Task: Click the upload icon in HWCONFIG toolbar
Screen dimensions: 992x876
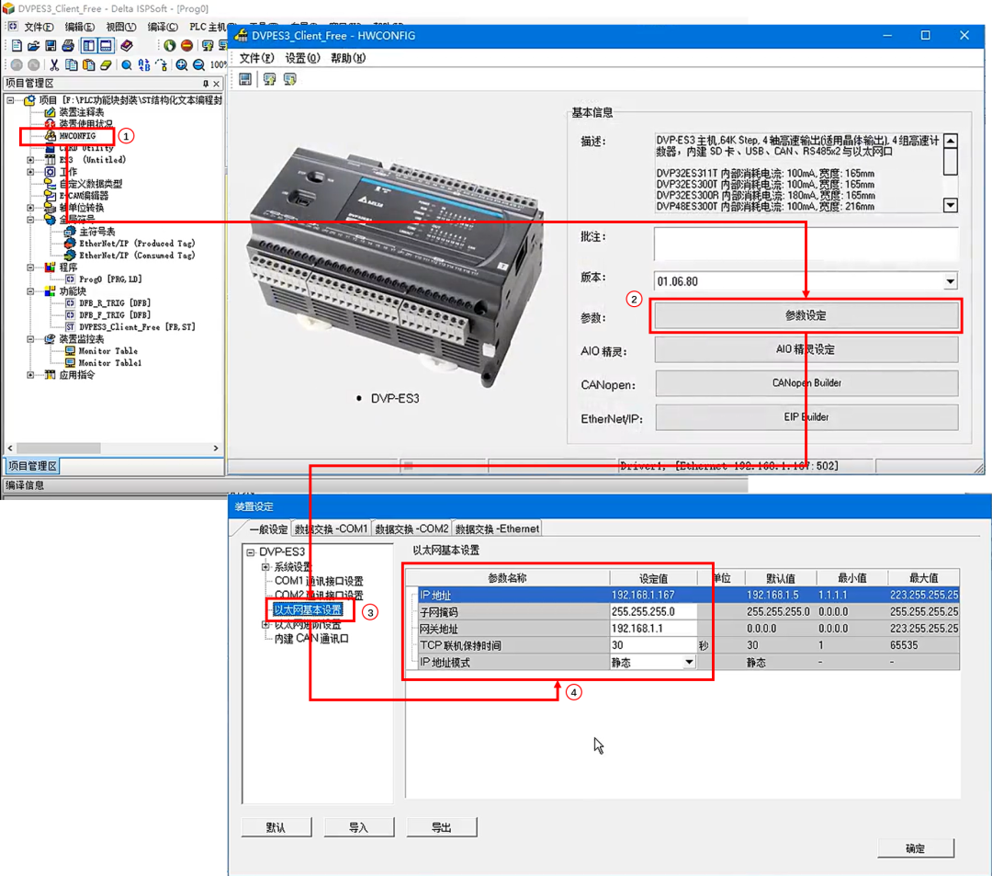Action: [x=269, y=79]
